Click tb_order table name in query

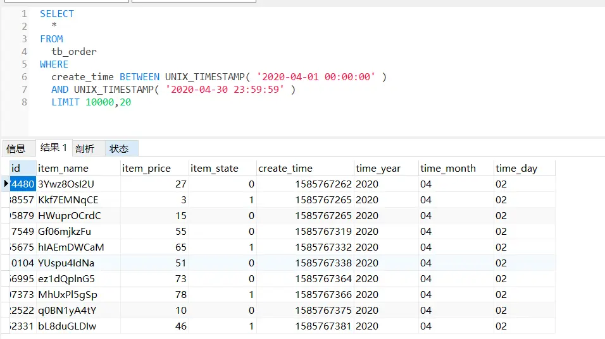(x=74, y=52)
